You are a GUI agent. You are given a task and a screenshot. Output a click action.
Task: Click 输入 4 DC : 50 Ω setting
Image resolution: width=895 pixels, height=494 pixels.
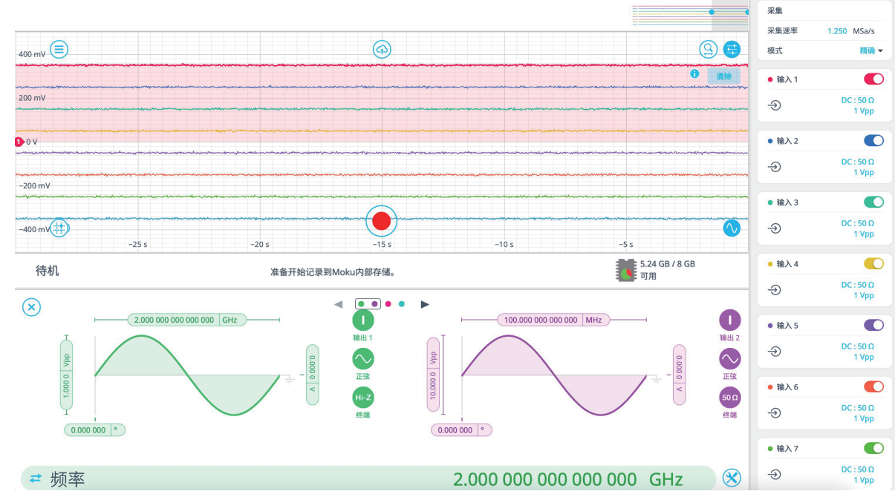[x=857, y=285]
